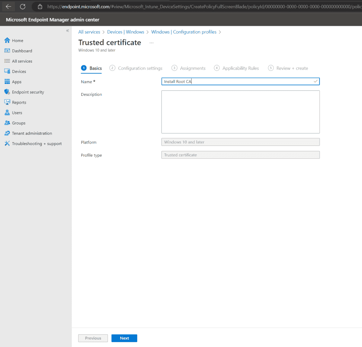
Task: Open the Reports section
Action: (18, 102)
